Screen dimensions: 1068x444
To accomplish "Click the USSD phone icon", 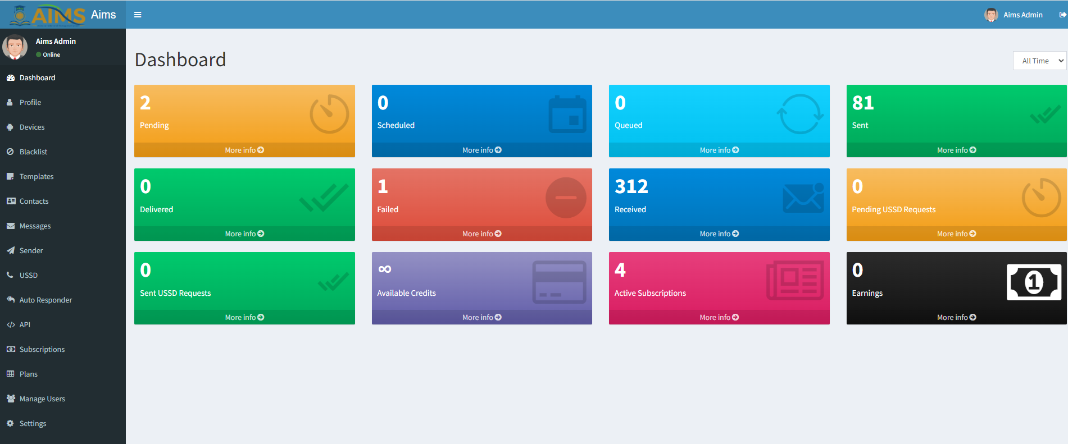I will pyautogui.click(x=10, y=276).
